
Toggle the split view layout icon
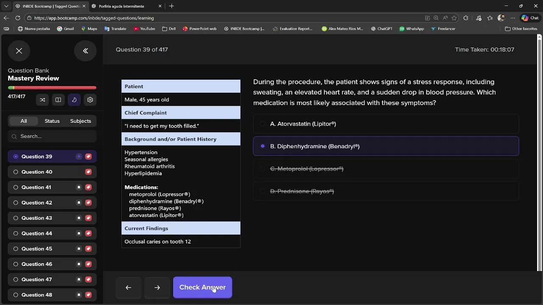pyautogui.click(x=58, y=100)
